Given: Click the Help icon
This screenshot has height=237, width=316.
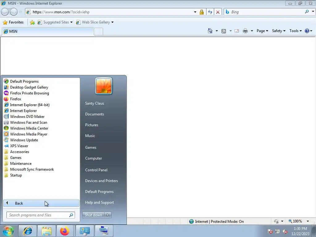Looking at the screenshot, I should [x=307, y=31].
